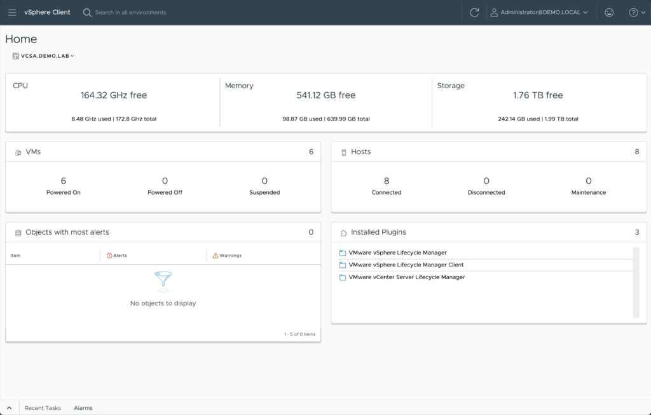
Task: Switch to the Recent Tasks tab
Action: pos(43,408)
